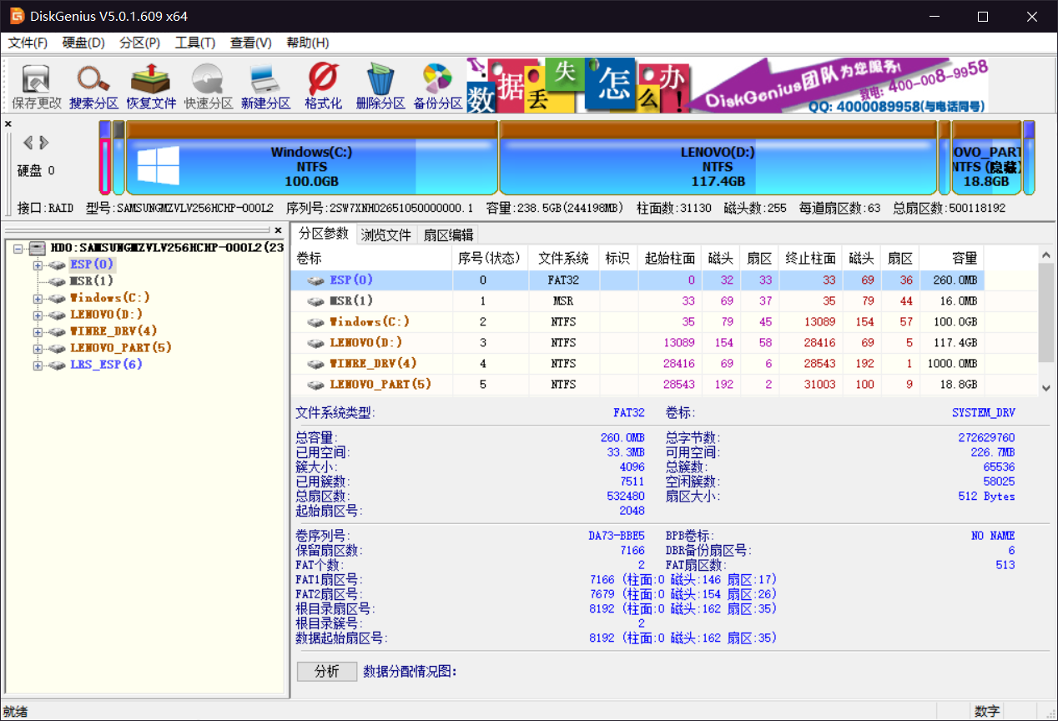Click the Delete Partition (删除分区) icon
Viewport: 1058px width, 721px height.
[x=380, y=87]
